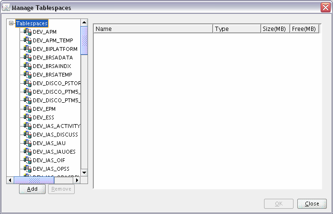Select DEV_IAS_IAU tablespace name
The width and height of the screenshot is (333, 214).
click(49, 143)
